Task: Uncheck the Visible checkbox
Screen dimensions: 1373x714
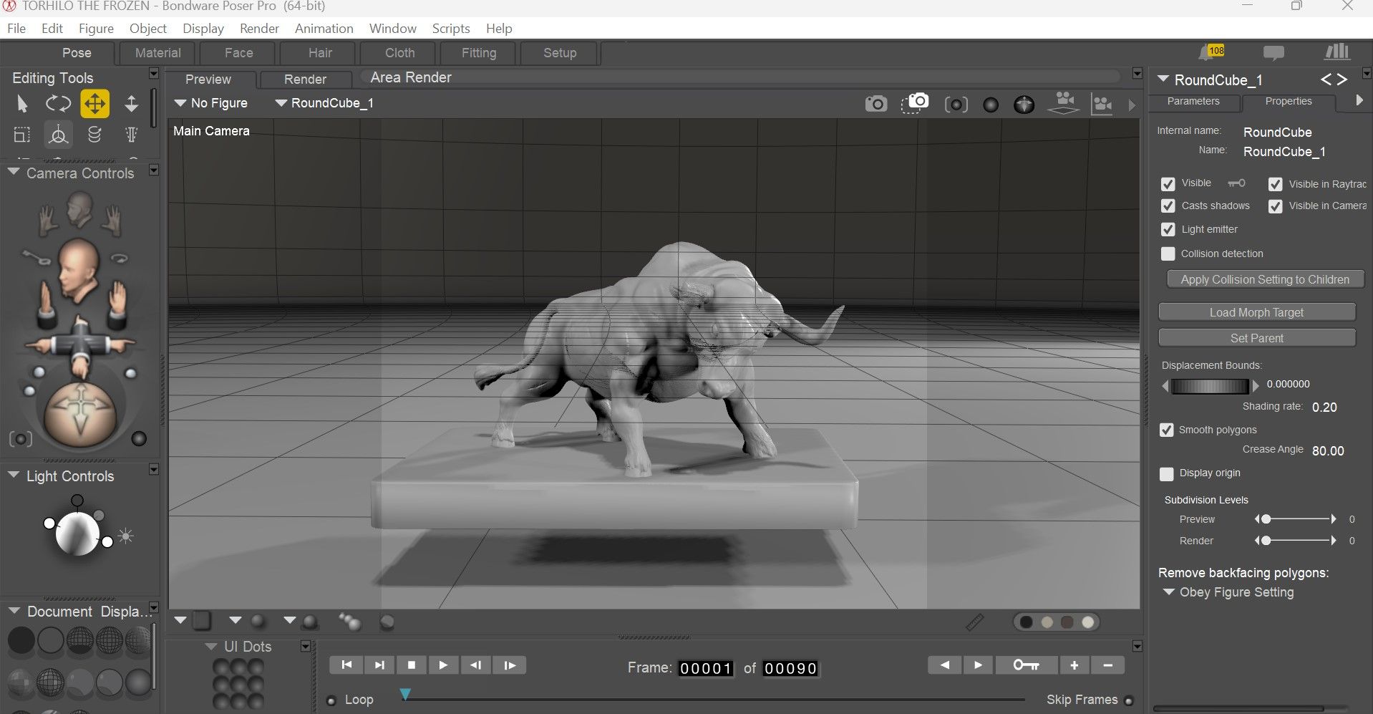Action: coord(1168,184)
